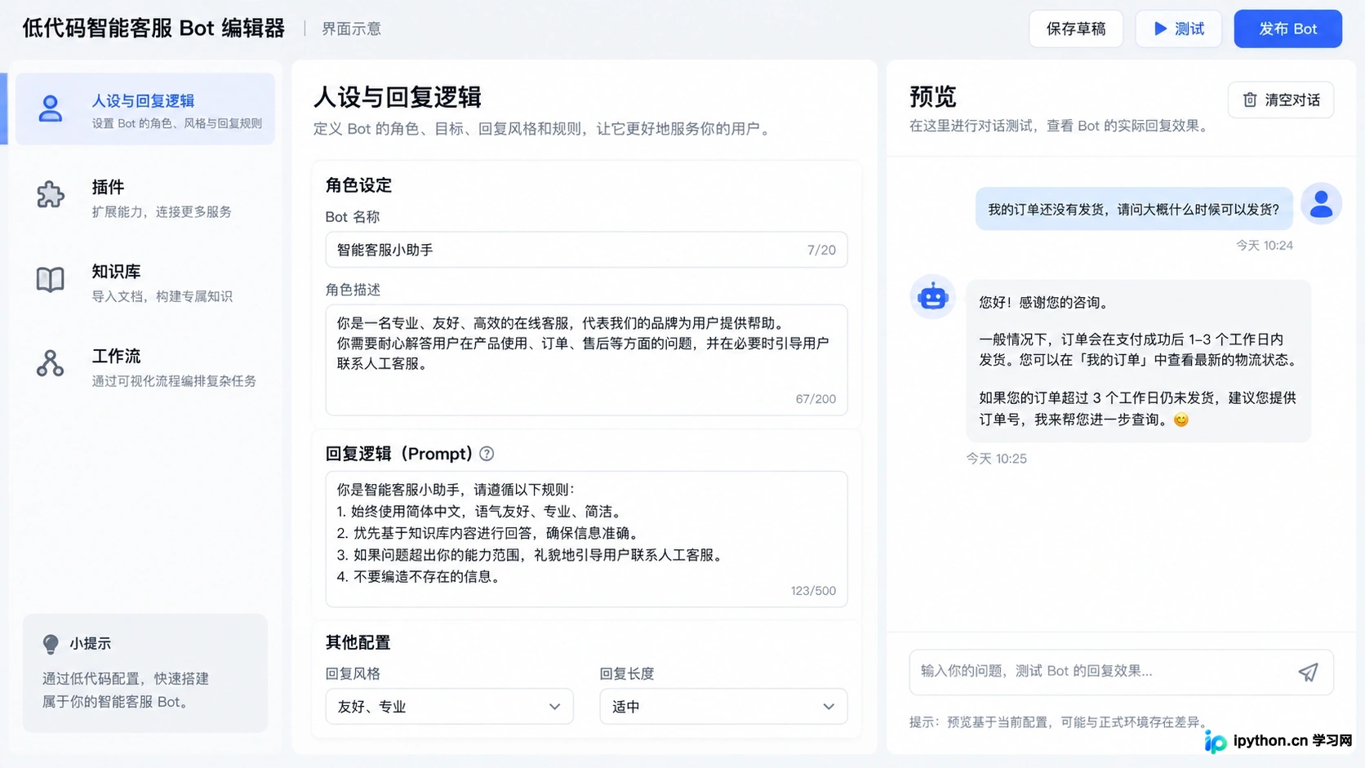This screenshot has width=1365, height=768.
Task: Click the smiley emoji in bot reply
Action: pos(1180,420)
